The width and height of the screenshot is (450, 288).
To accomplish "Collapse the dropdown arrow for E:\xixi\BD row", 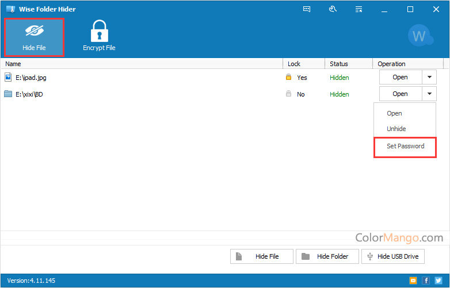I will [x=429, y=94].
